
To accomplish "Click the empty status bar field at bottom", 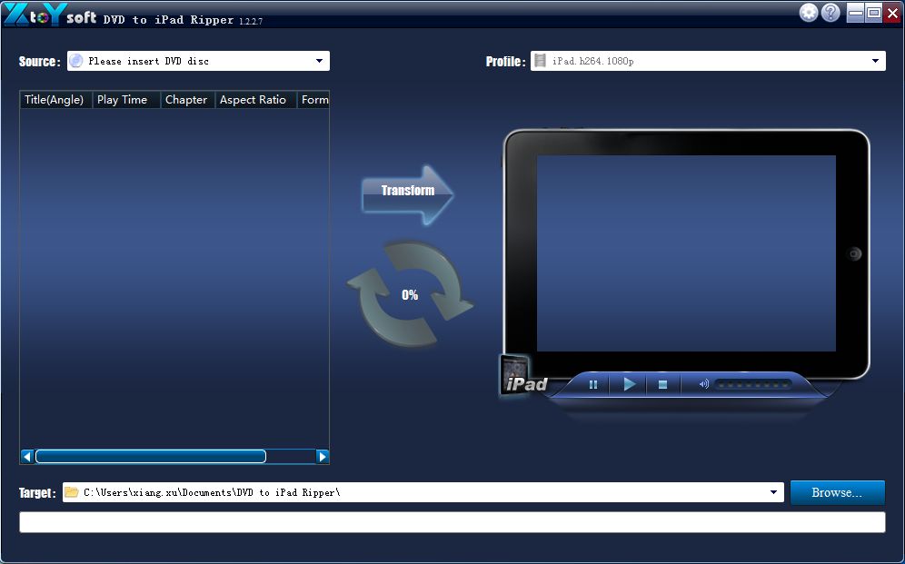I will coord(452,522).
